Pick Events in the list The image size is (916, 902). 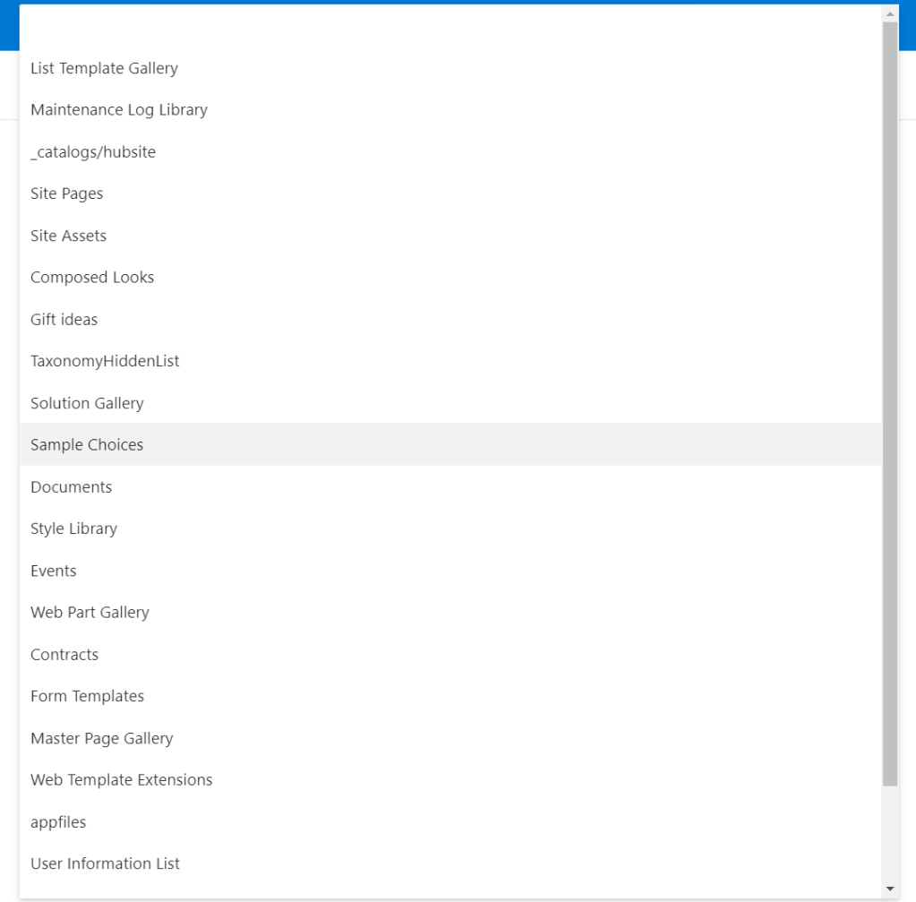[54, 571]
